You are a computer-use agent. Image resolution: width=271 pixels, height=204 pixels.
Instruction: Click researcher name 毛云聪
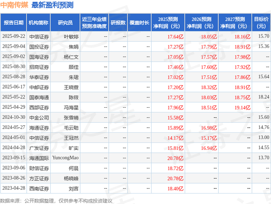tap(71, 128)
